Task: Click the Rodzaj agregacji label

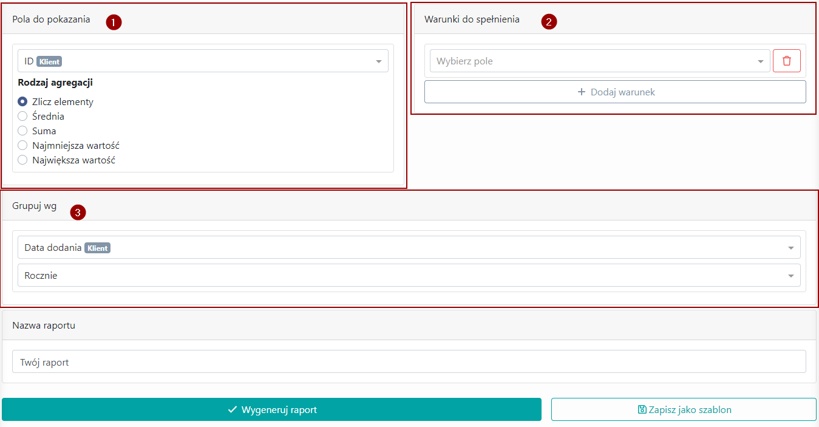Action: 55,83
